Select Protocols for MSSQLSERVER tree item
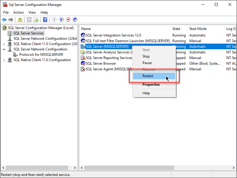Image resolution: width=237 pixels, height=178 pixels. tap(41, 55)
